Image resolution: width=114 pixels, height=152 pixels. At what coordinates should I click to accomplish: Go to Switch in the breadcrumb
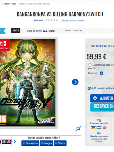click(x=7, y=4)
